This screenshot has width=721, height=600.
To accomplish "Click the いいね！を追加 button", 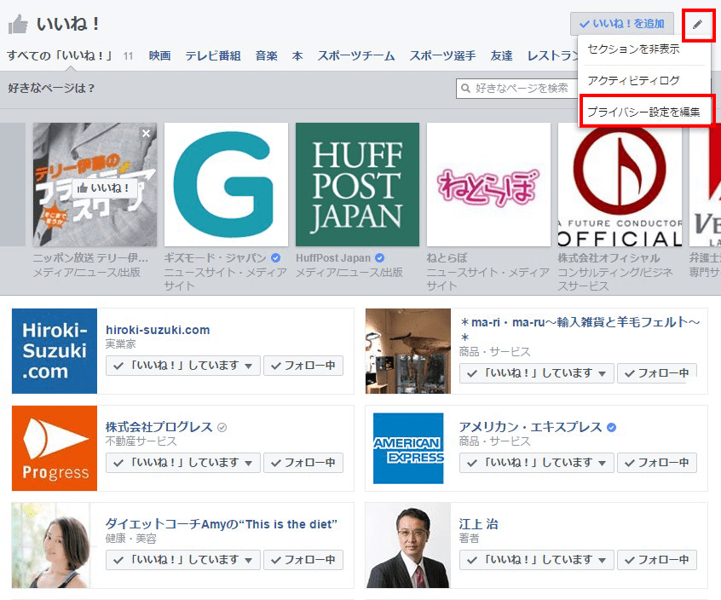I will click(621, 24).
